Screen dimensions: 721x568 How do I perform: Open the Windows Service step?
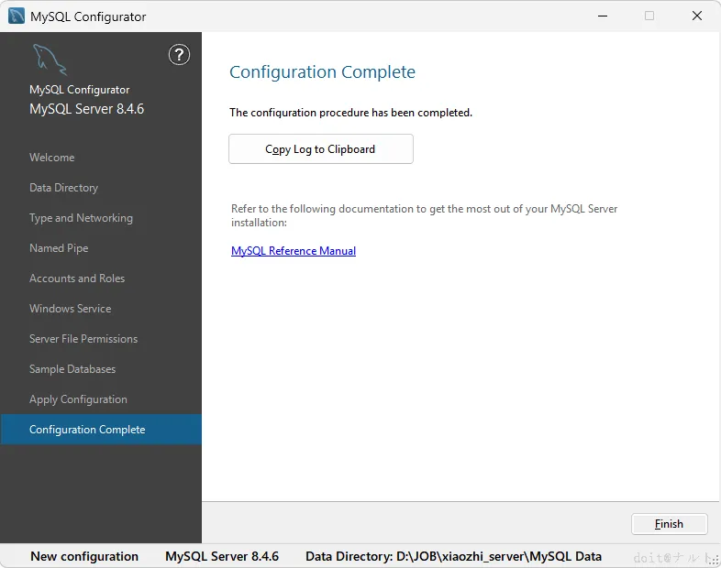[70, 309]
